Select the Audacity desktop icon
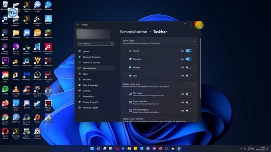Screen dimensions: 271x152 [16, 62]
